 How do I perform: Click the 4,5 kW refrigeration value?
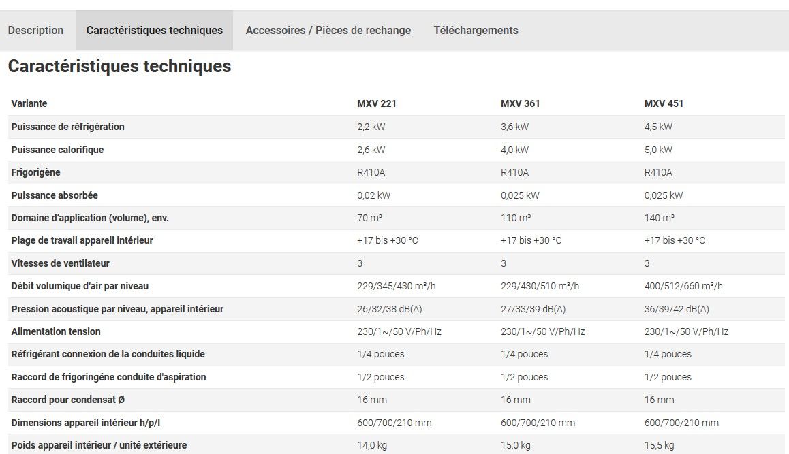pos(658,127)
